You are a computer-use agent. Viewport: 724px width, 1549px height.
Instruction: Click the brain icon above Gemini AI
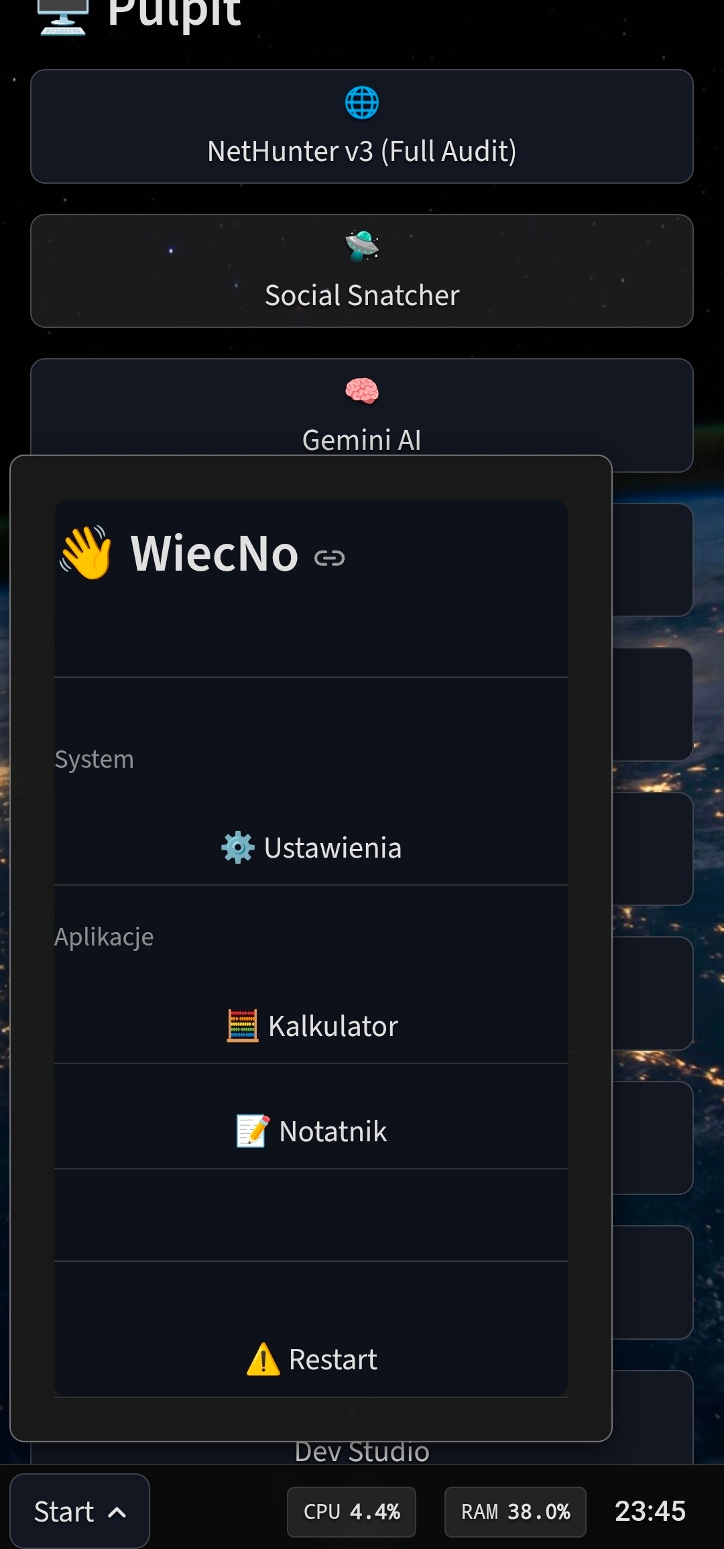362,391
